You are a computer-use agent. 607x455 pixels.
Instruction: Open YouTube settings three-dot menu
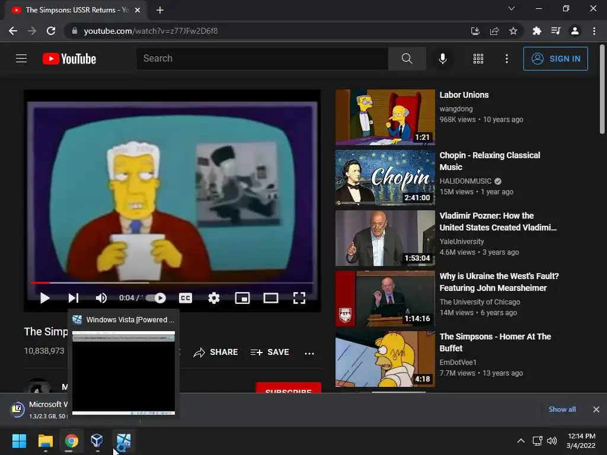(x=507, y=59)
